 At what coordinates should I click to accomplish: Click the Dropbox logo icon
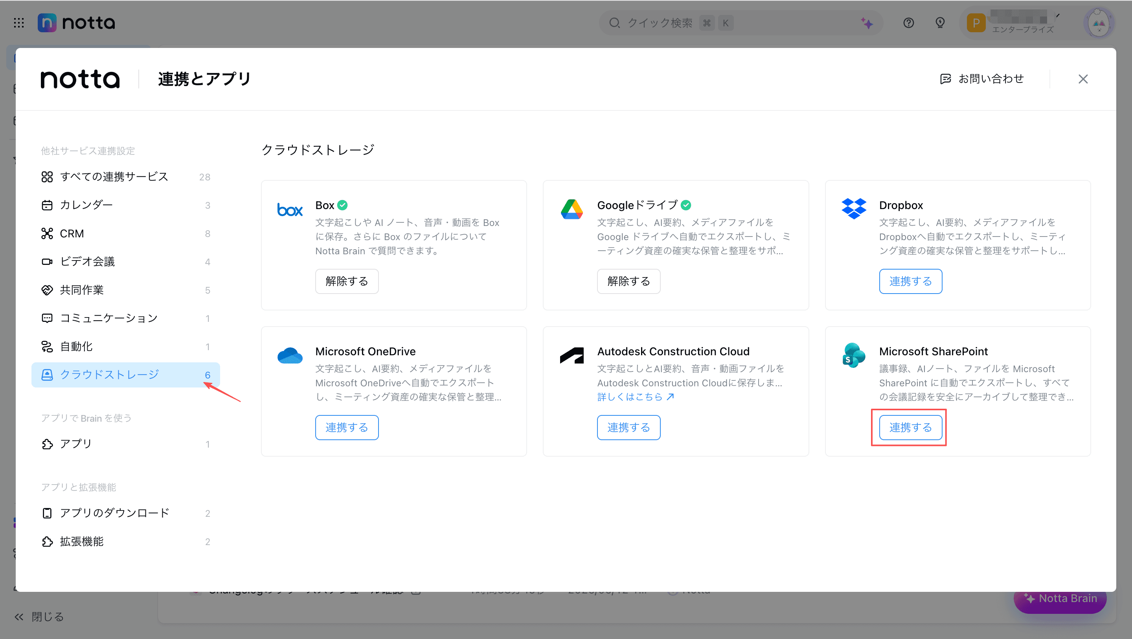click(853, 208)
